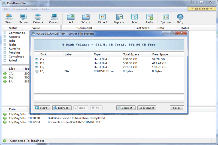Click the Start button in dialog
This screenshot has height=145, width=218.
click(42, 108)
